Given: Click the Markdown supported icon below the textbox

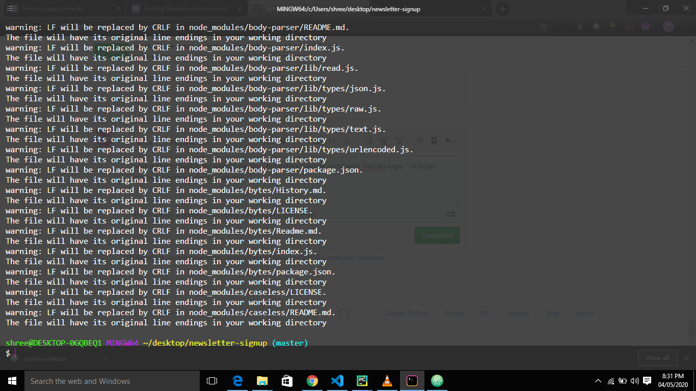Looking at the screenshot, I should pos(450,214).
